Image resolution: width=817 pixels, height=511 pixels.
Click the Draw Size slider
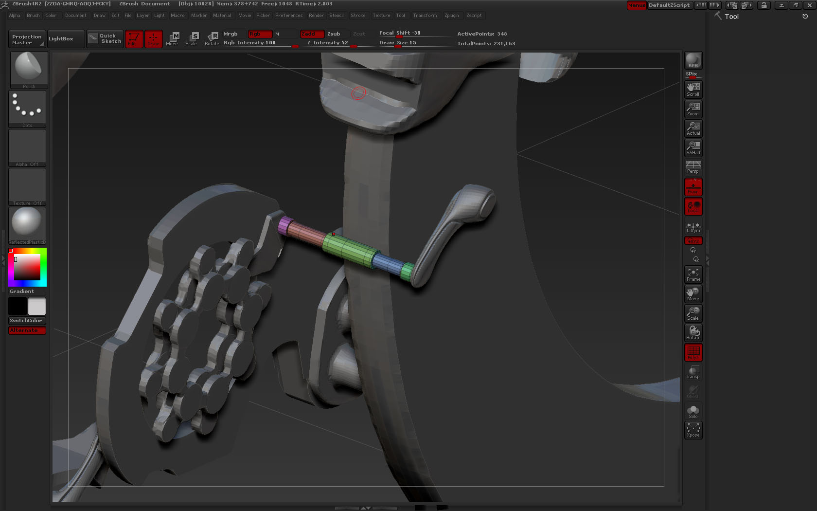[415, 43]
